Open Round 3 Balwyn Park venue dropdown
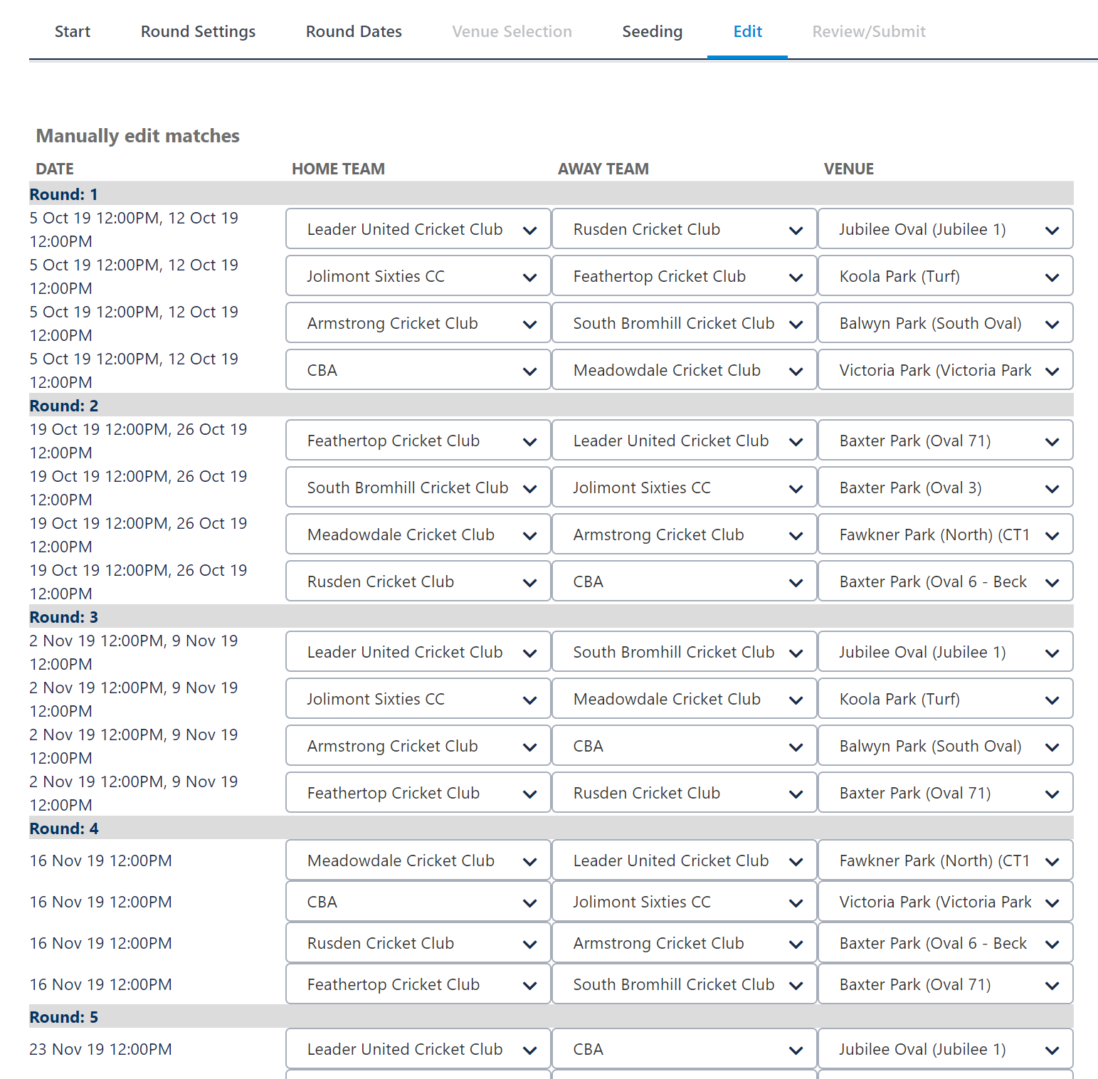Viewport: 1098px width, 1079px height. [x=946, y=745]
